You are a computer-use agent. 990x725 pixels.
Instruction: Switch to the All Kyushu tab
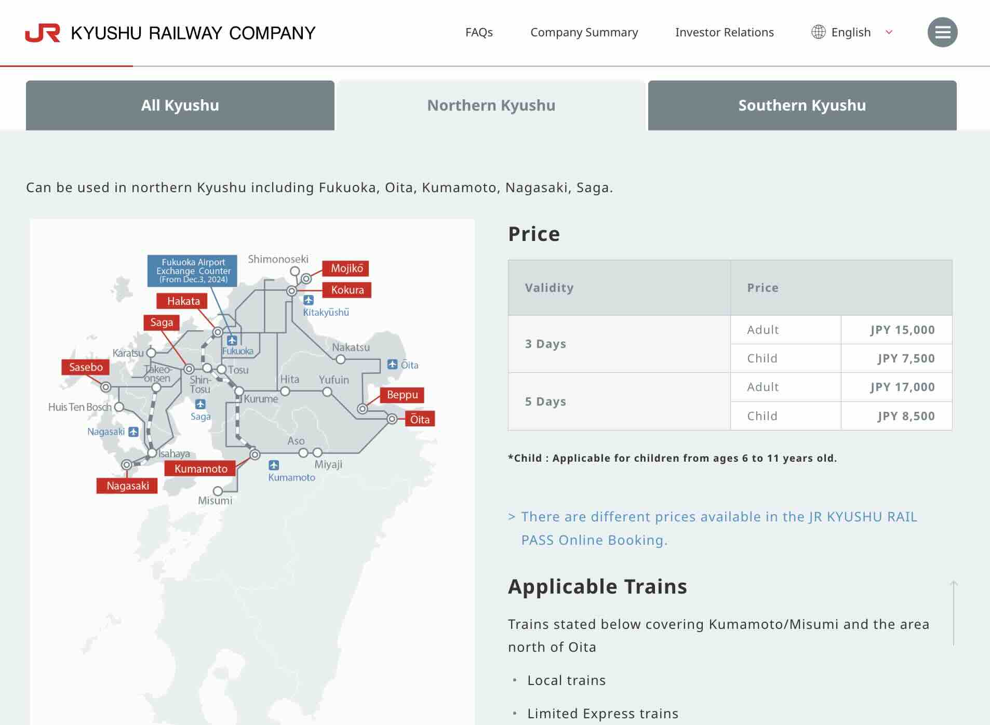tap(180, 105)
